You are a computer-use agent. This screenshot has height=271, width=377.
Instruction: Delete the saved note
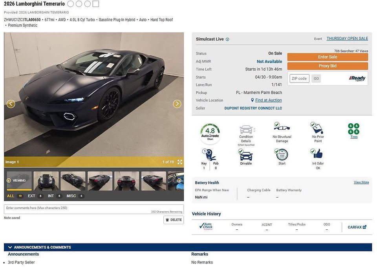(x=174, y=220)
